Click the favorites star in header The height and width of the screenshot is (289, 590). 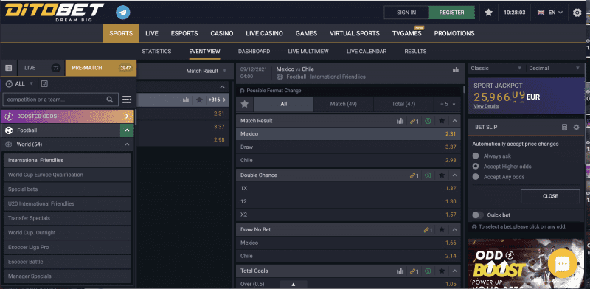pyautogui.click(x=488, y=13)
